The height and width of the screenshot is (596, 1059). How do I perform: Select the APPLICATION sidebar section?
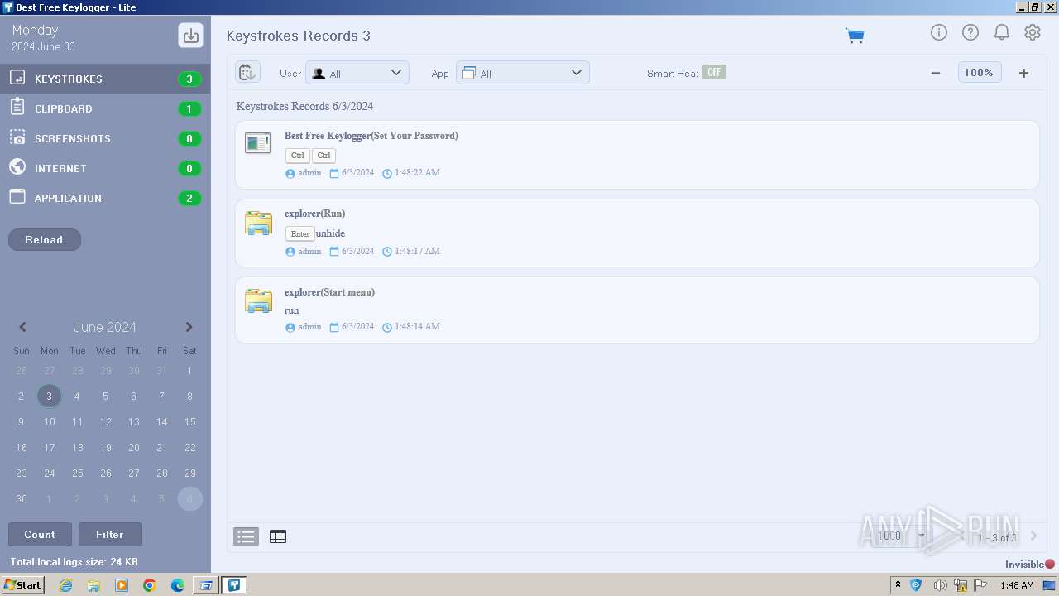(x=105, y=198)
